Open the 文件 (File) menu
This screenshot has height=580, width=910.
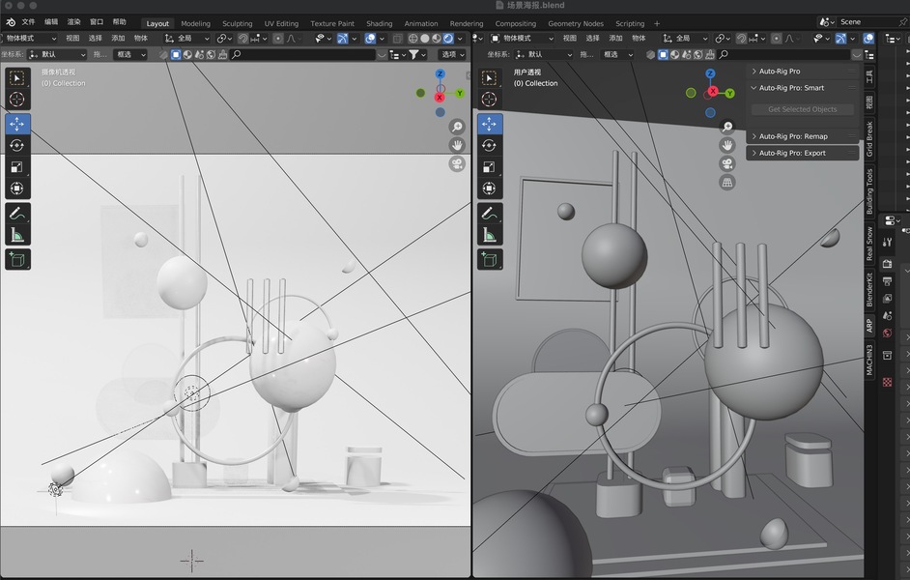pyautogui.click(x=28, y=22)
